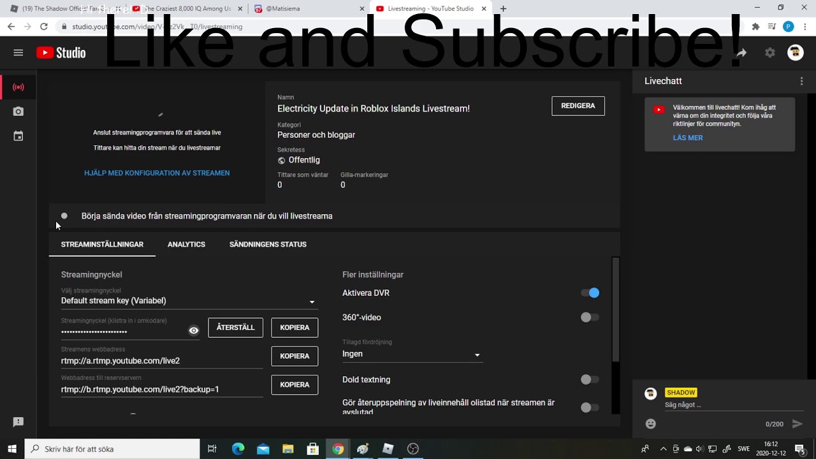Open the Windows Start menu

tap(12, 449)
